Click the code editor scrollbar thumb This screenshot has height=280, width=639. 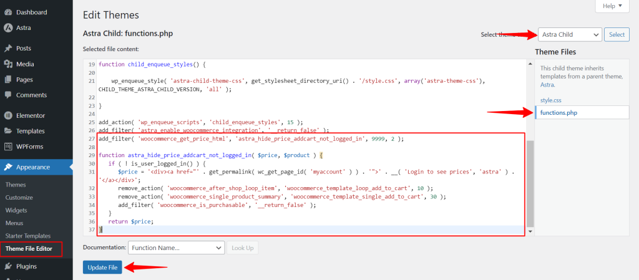[x=530, y=184]
